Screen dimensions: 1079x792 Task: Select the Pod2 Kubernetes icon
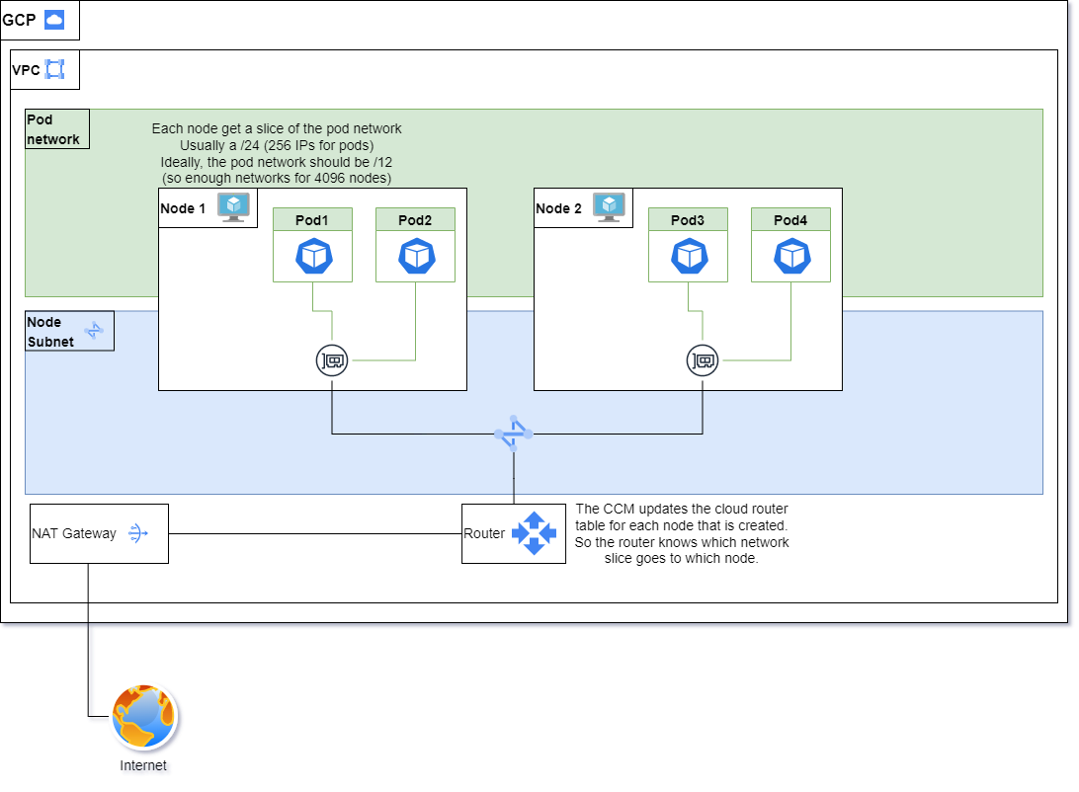pos(415,257)
